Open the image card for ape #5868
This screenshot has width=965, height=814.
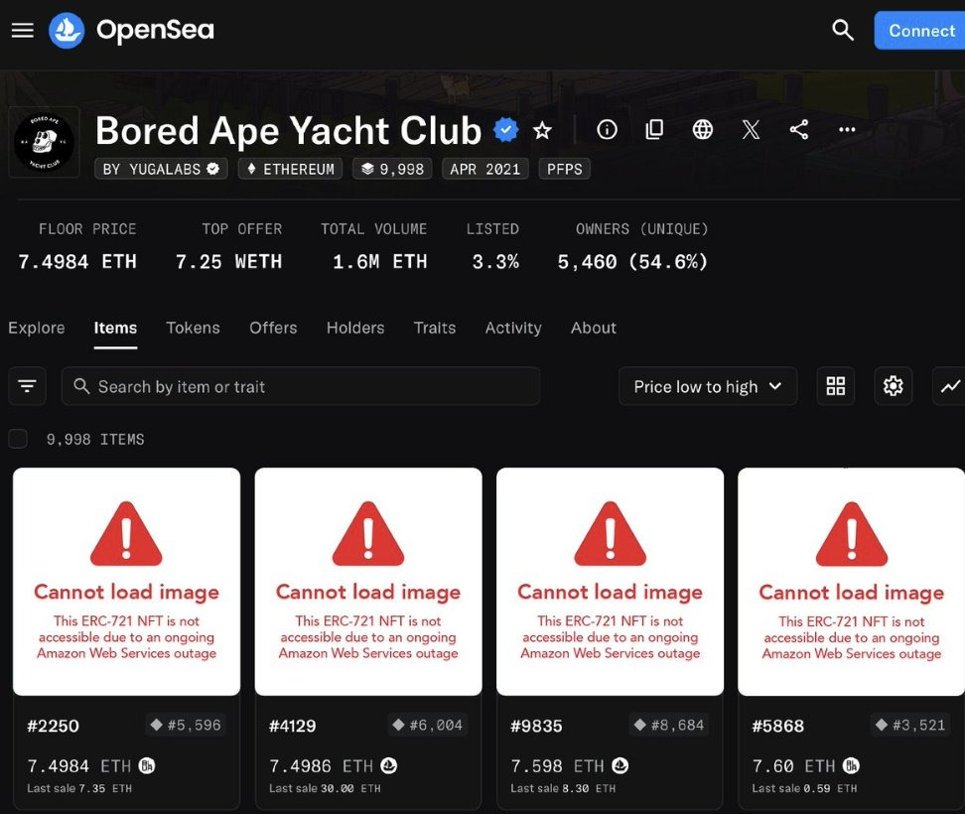pos(851,582)
